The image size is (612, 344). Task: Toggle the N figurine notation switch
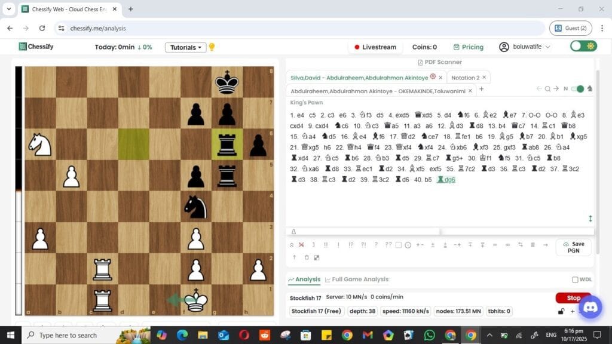click(x=577, y=89)
